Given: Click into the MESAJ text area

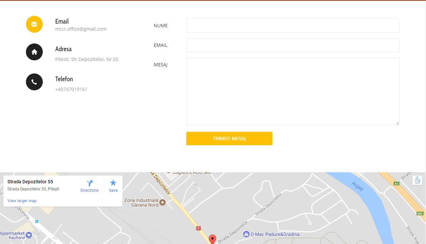Looking at the screenshot, I should [x=293, y=91].
